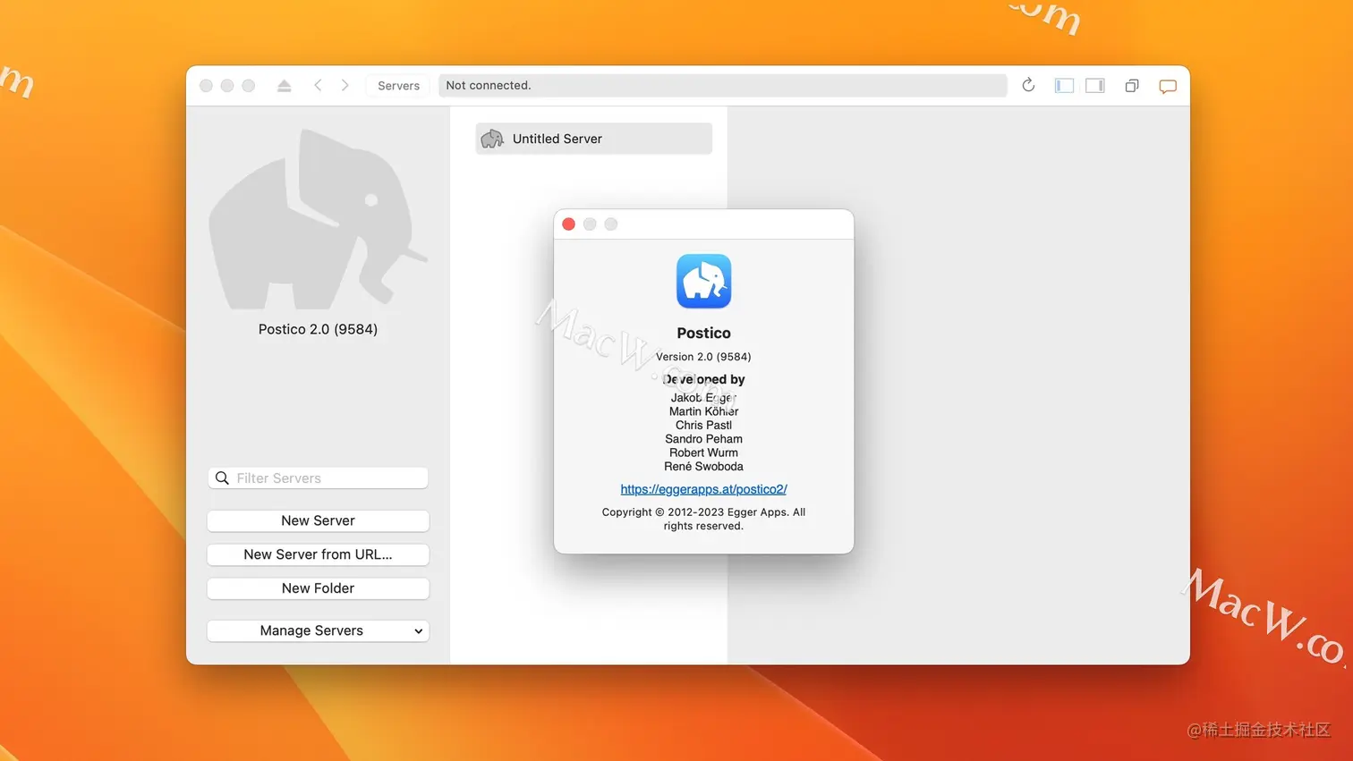Close the Postico About dialog
Viewport: 1353px width, 761px height.
coord(568,224)
